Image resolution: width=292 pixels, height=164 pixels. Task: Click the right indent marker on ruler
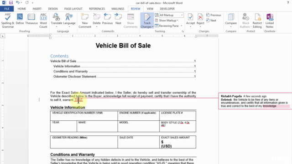click(x=196, y=36)
